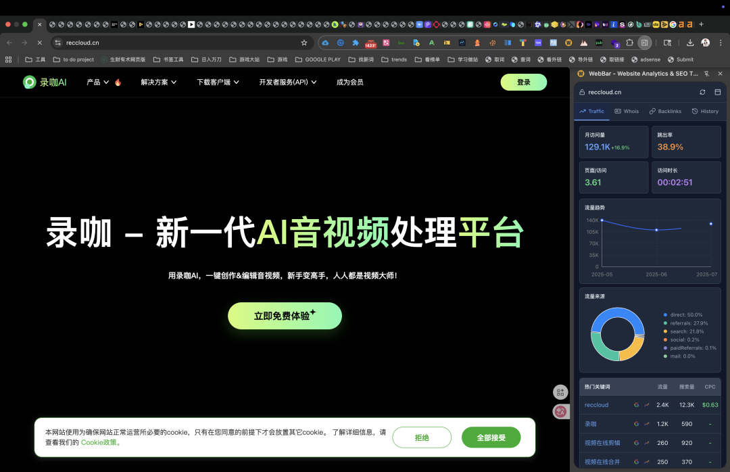
Task: Click the search: 21.8% legend entry
Action: [x=683, y=332]
